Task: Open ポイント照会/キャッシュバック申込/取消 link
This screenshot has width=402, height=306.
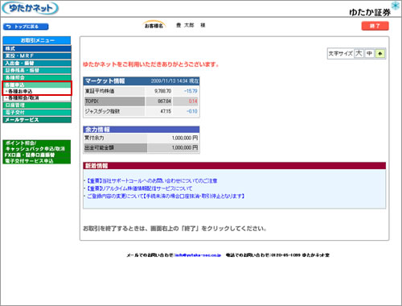Action: pos(35,146)
